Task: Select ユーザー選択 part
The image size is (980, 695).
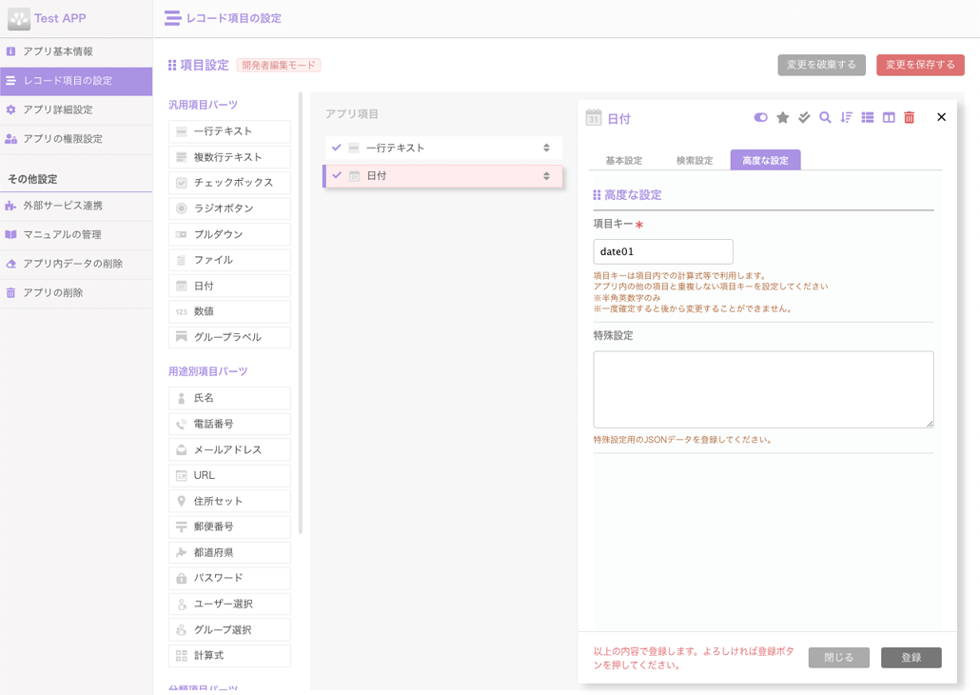Action: click(x=229, y=604)
